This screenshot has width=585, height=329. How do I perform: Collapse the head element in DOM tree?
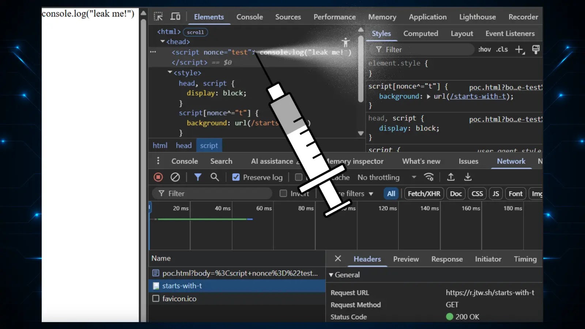click(x=163, y=41)
